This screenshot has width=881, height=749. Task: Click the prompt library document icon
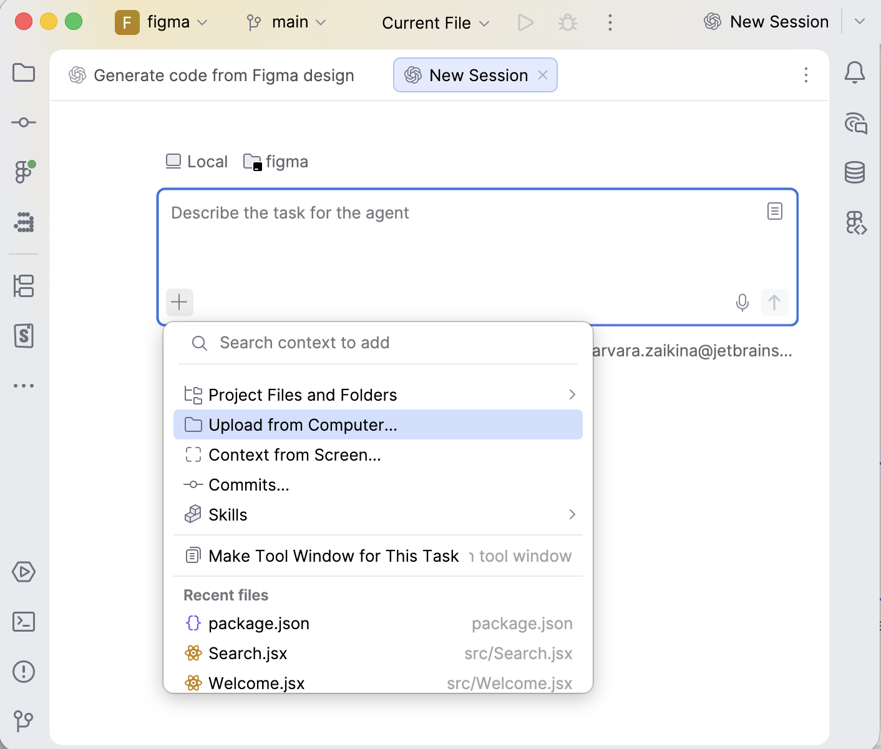coord(775,211)
